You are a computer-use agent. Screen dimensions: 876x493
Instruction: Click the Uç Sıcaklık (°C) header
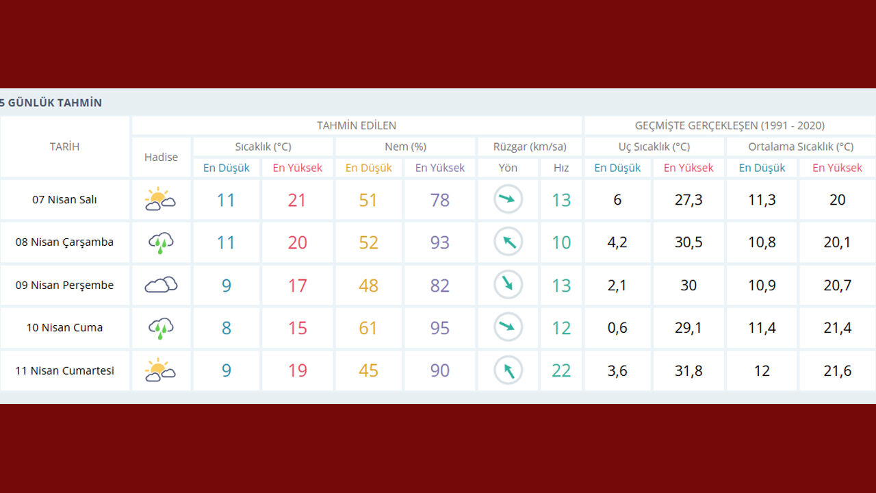pyautogui.click(x=654, y=147)
